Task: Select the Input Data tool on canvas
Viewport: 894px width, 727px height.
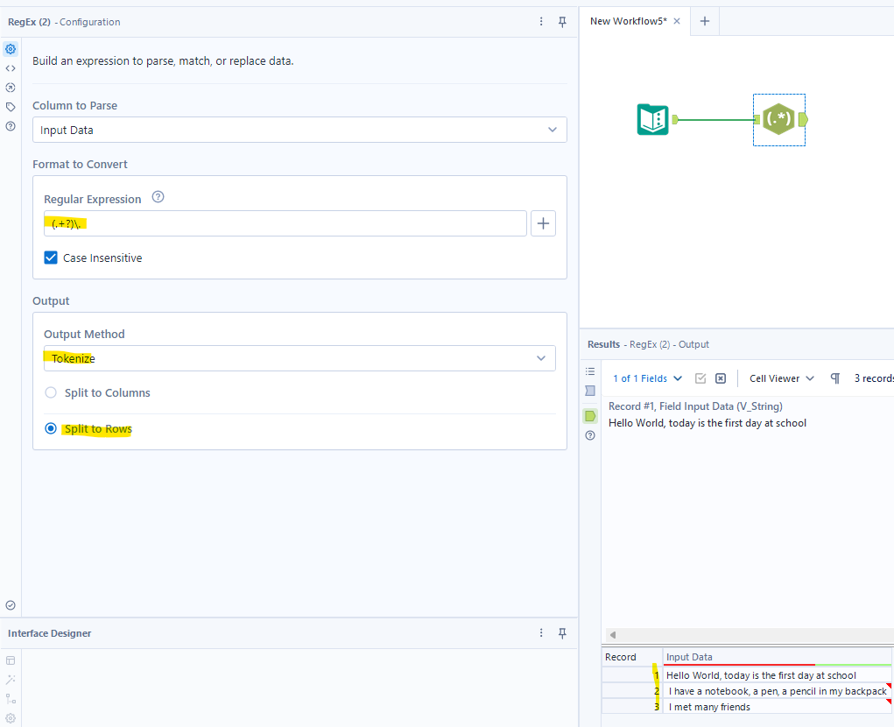Action: 653,119
